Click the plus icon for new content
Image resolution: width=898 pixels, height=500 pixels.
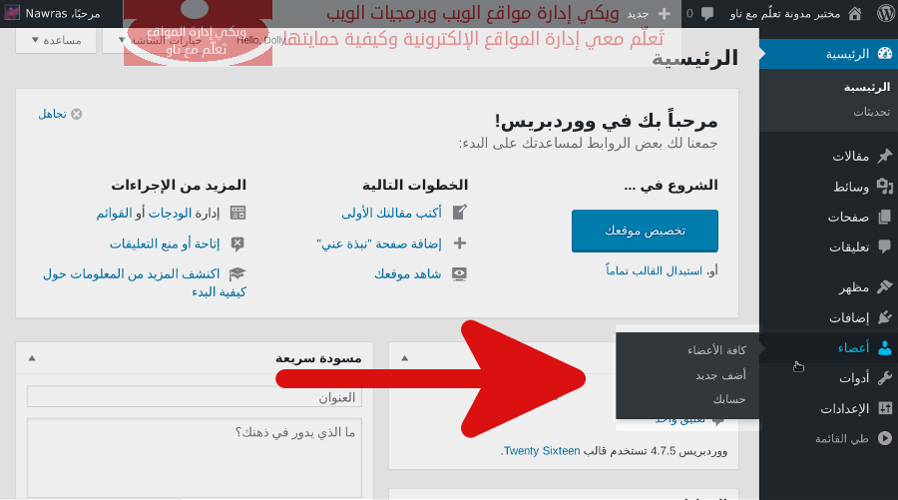pos(664,14)
